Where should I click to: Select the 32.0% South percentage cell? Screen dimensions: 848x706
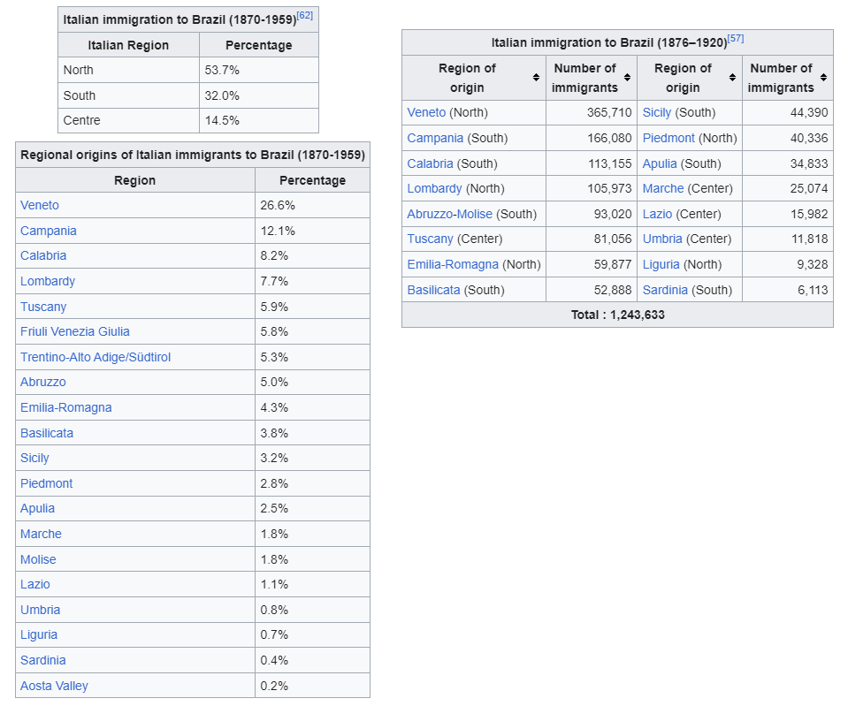[259, 95]
